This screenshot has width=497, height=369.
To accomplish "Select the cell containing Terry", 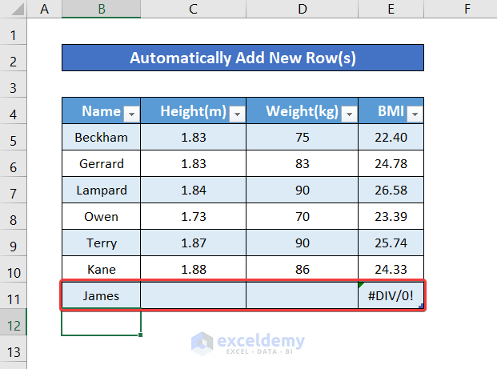I will [101, 243].
